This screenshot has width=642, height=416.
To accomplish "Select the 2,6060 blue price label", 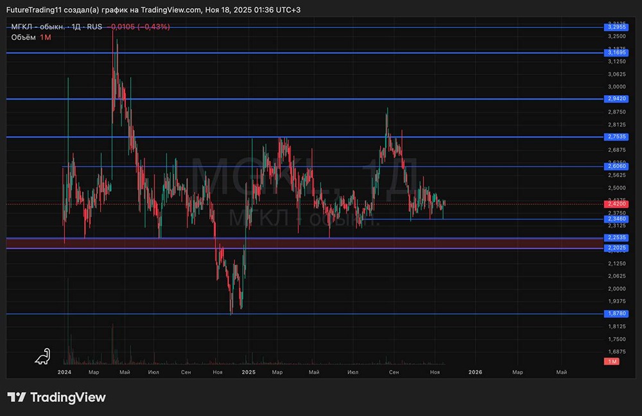I will (x=616, y=166).
